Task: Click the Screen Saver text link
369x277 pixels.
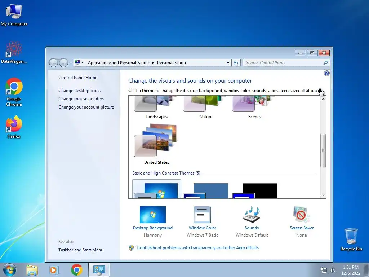Action: [x=302, y=228]
